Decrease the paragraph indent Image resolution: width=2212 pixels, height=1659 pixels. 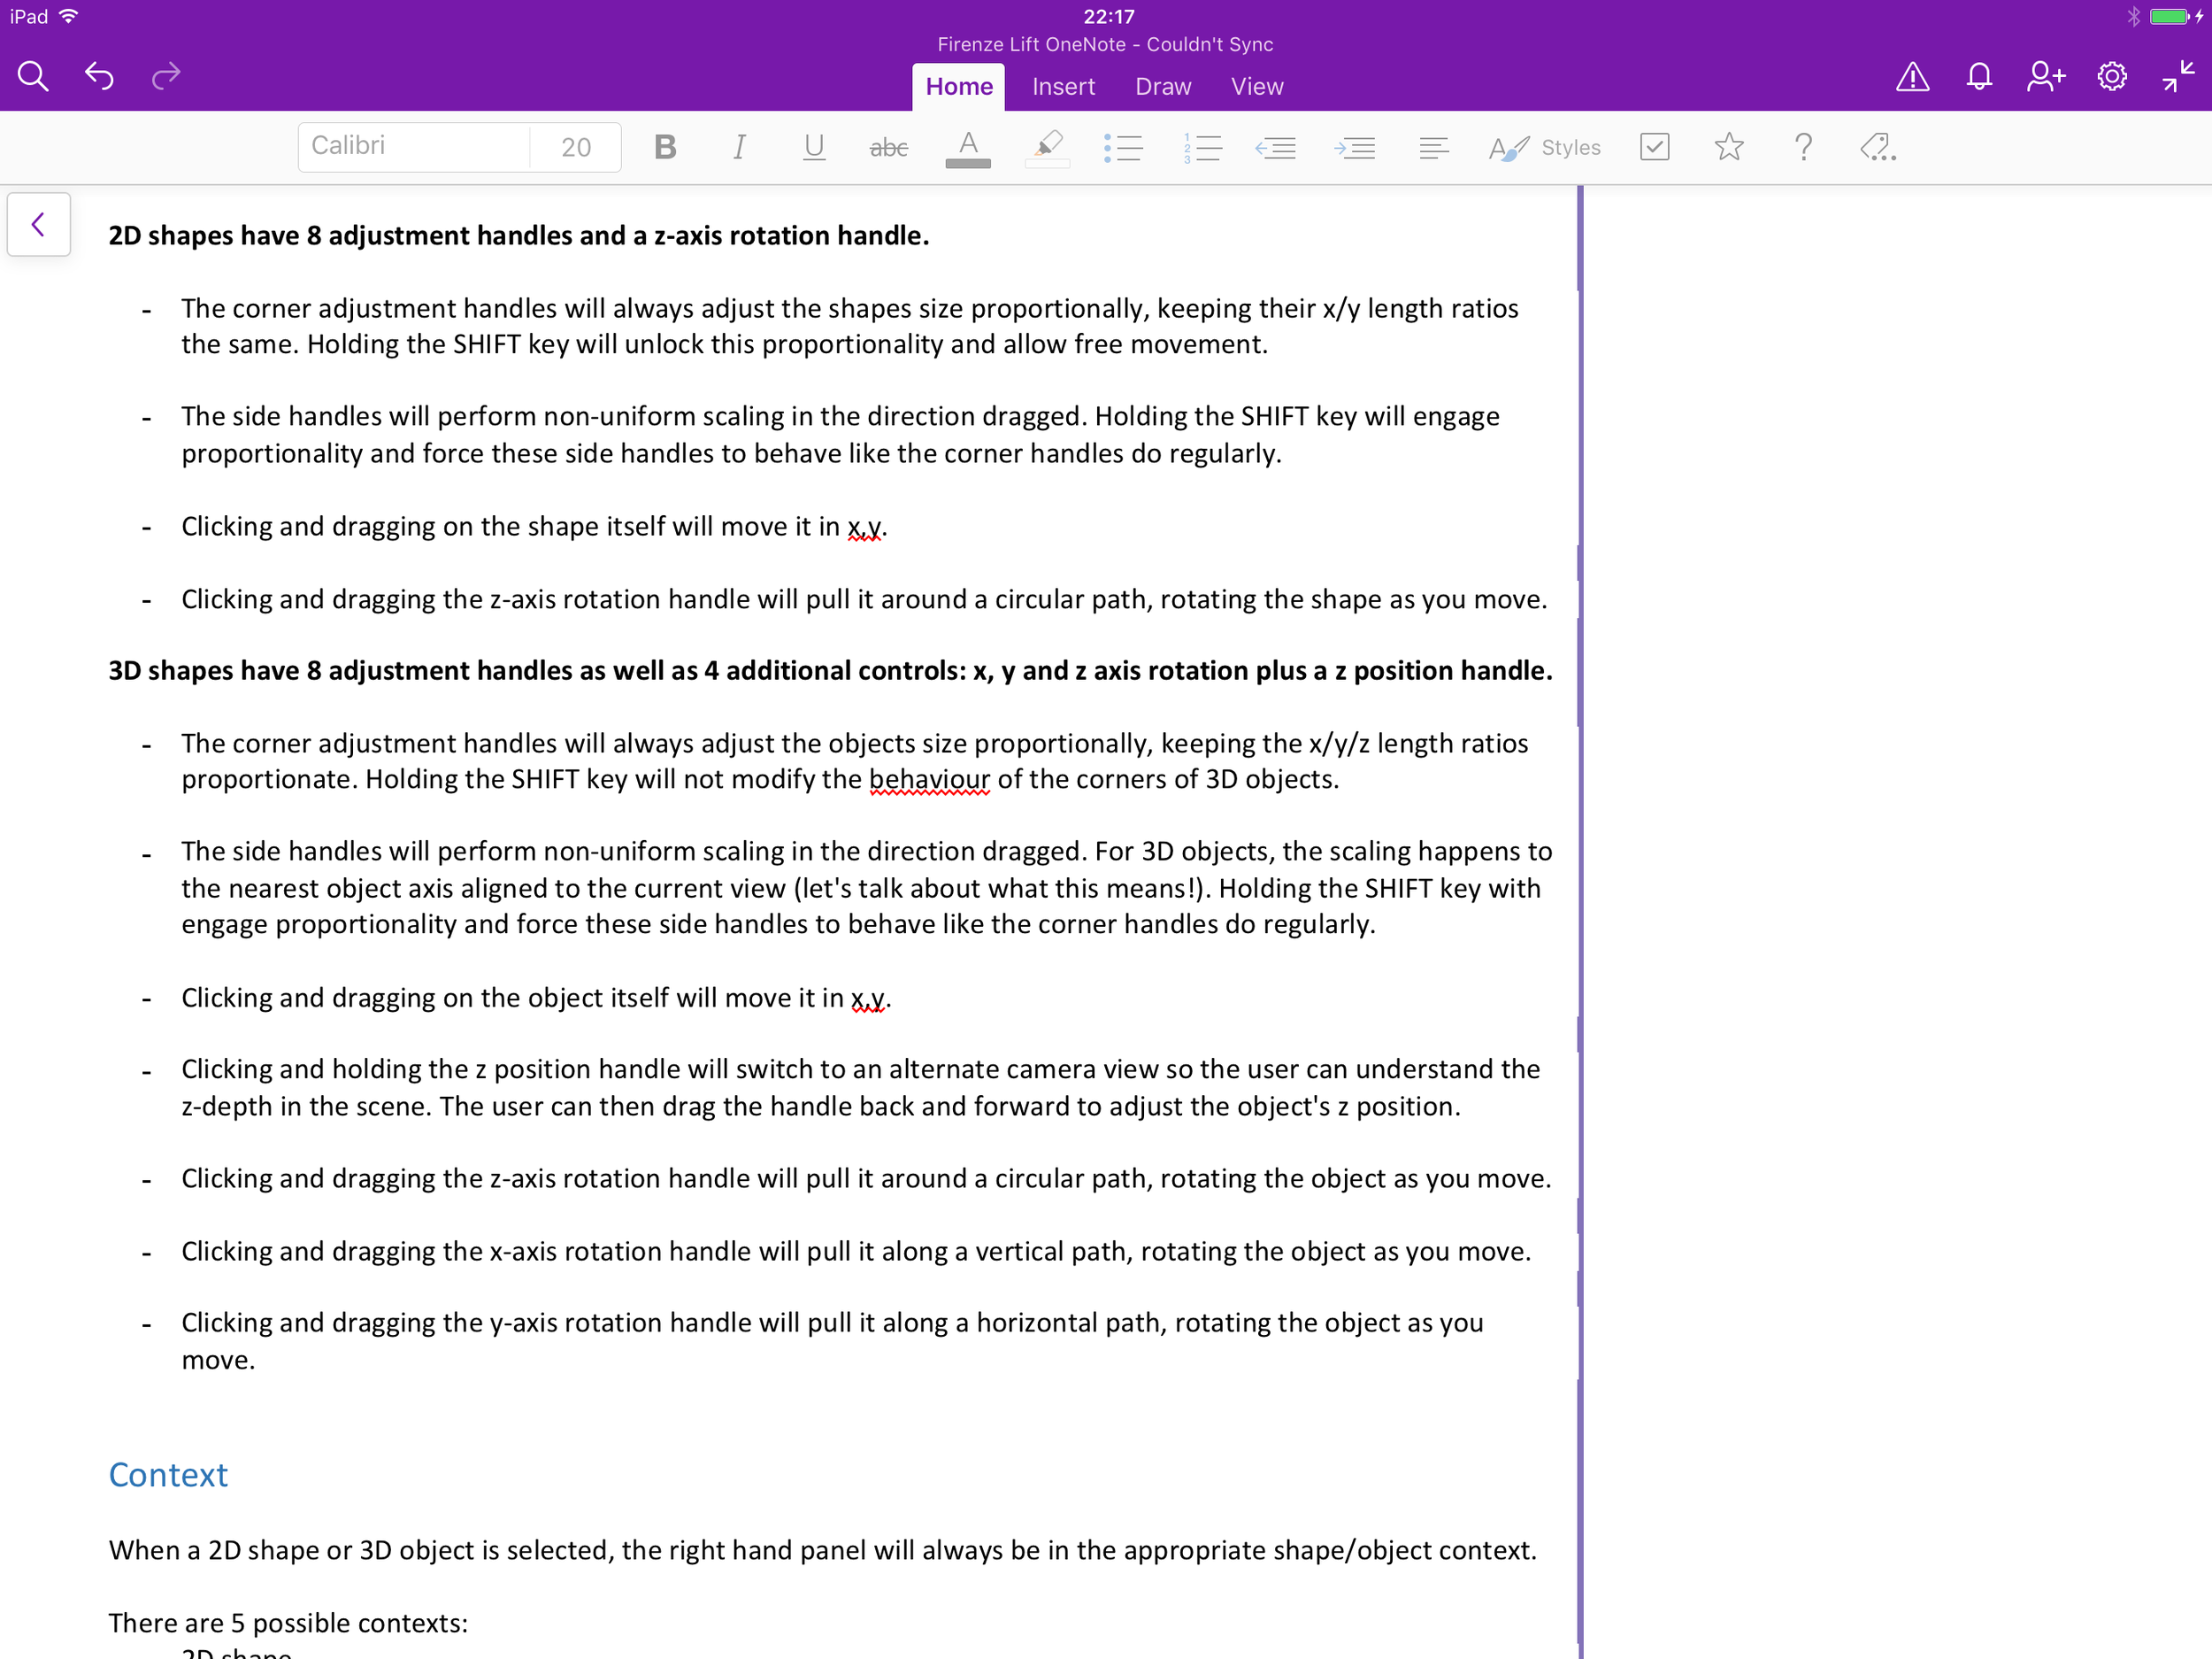pos(1276,148)
